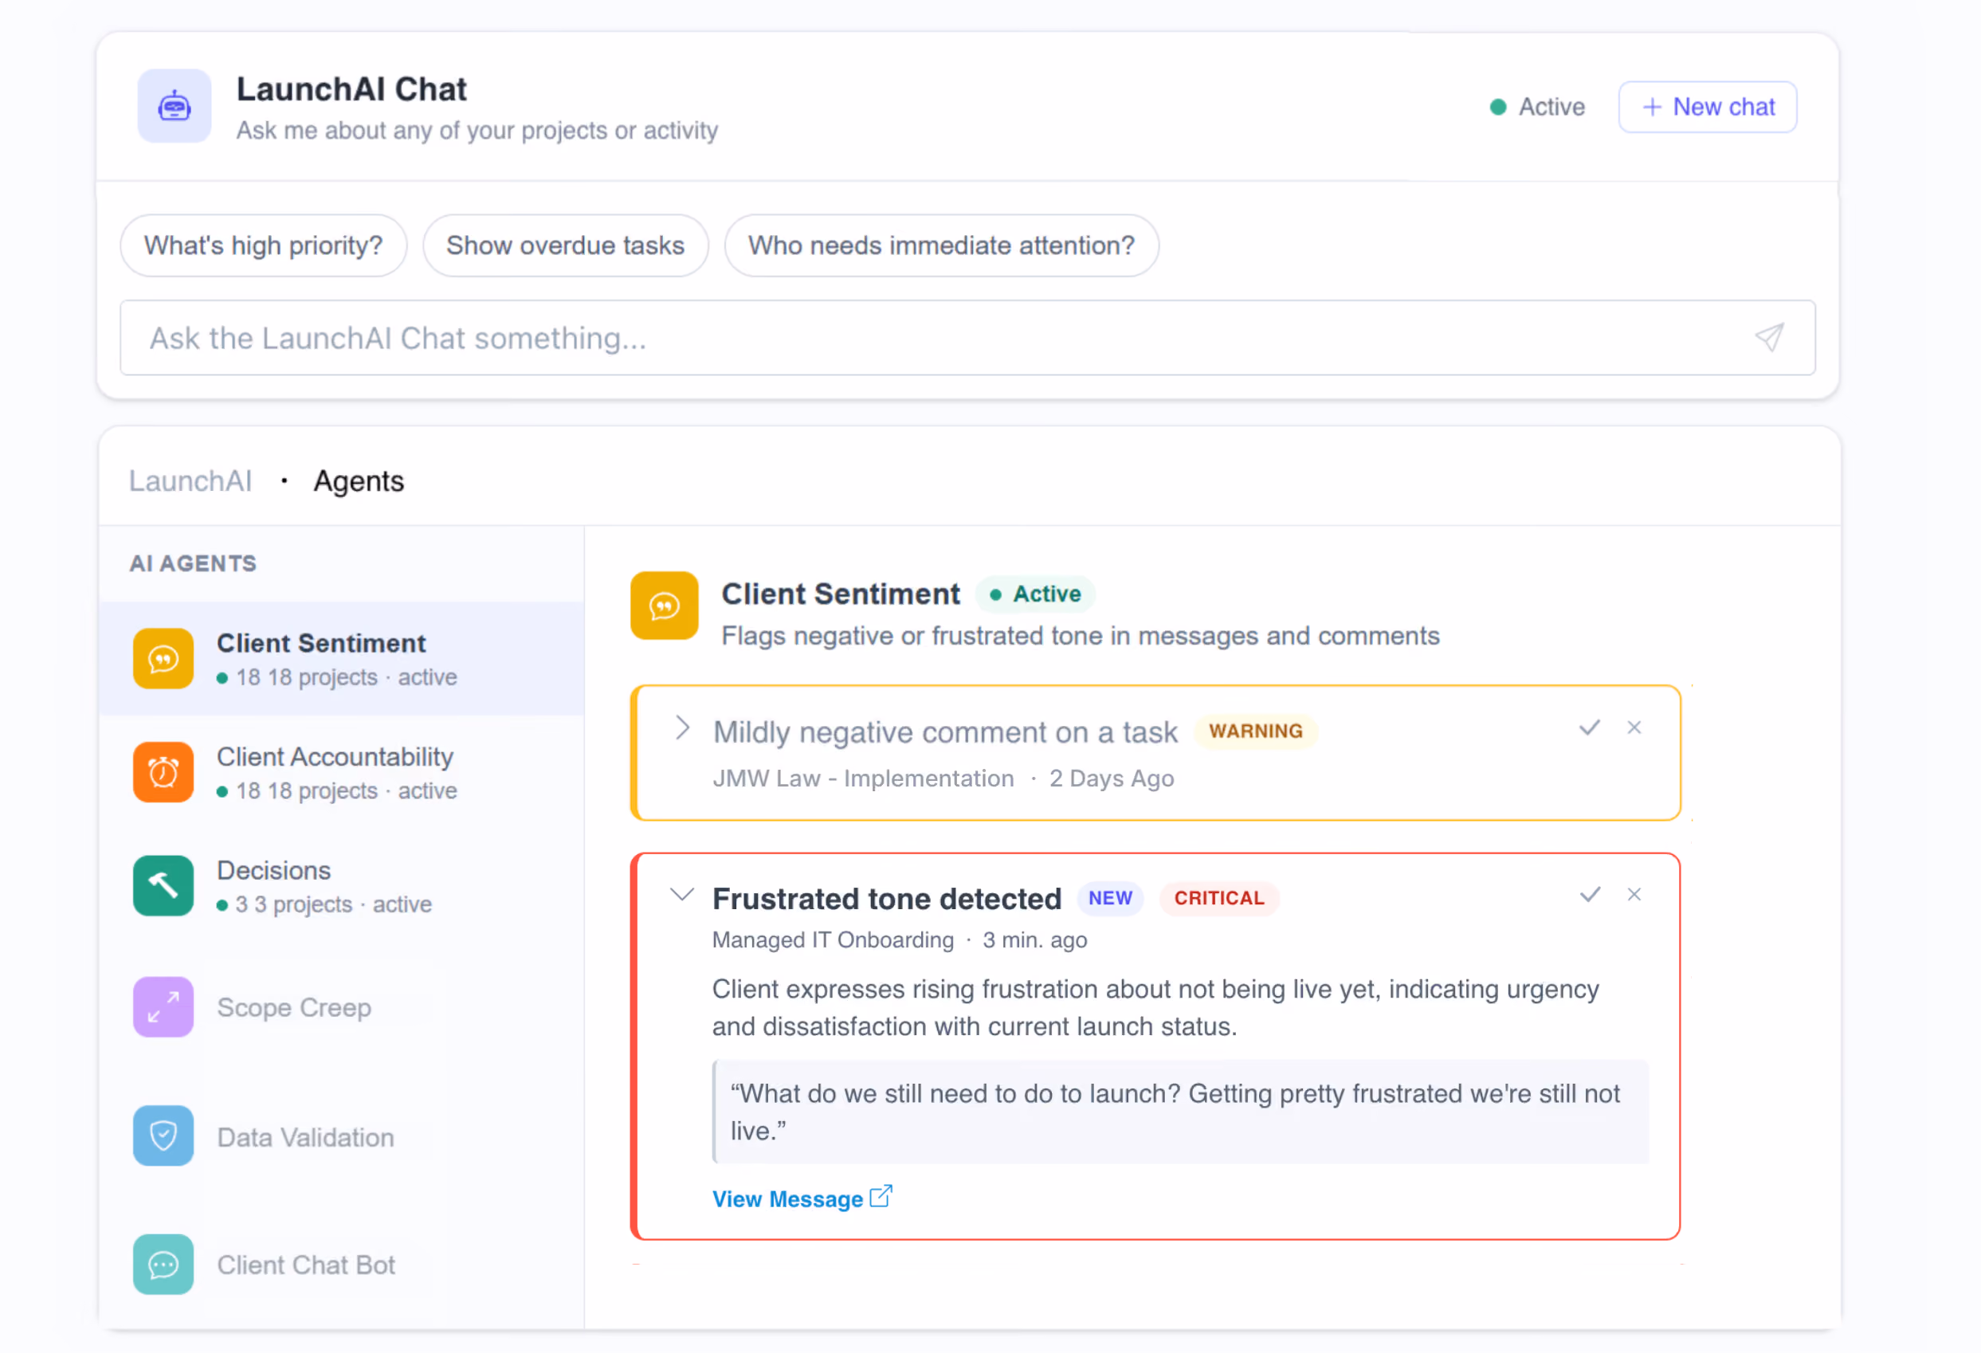
Task: Focus the Ask the LaunchAI Chat input field
Action: click(x=967, y=338)
